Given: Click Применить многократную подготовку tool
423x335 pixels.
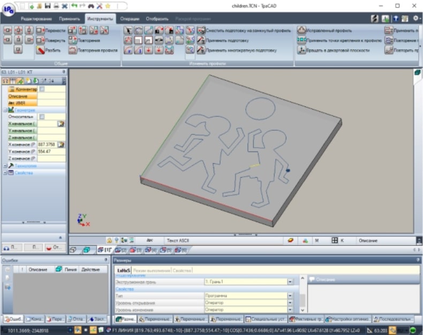Looking at the screenshot, I should (x=237, y=50).
